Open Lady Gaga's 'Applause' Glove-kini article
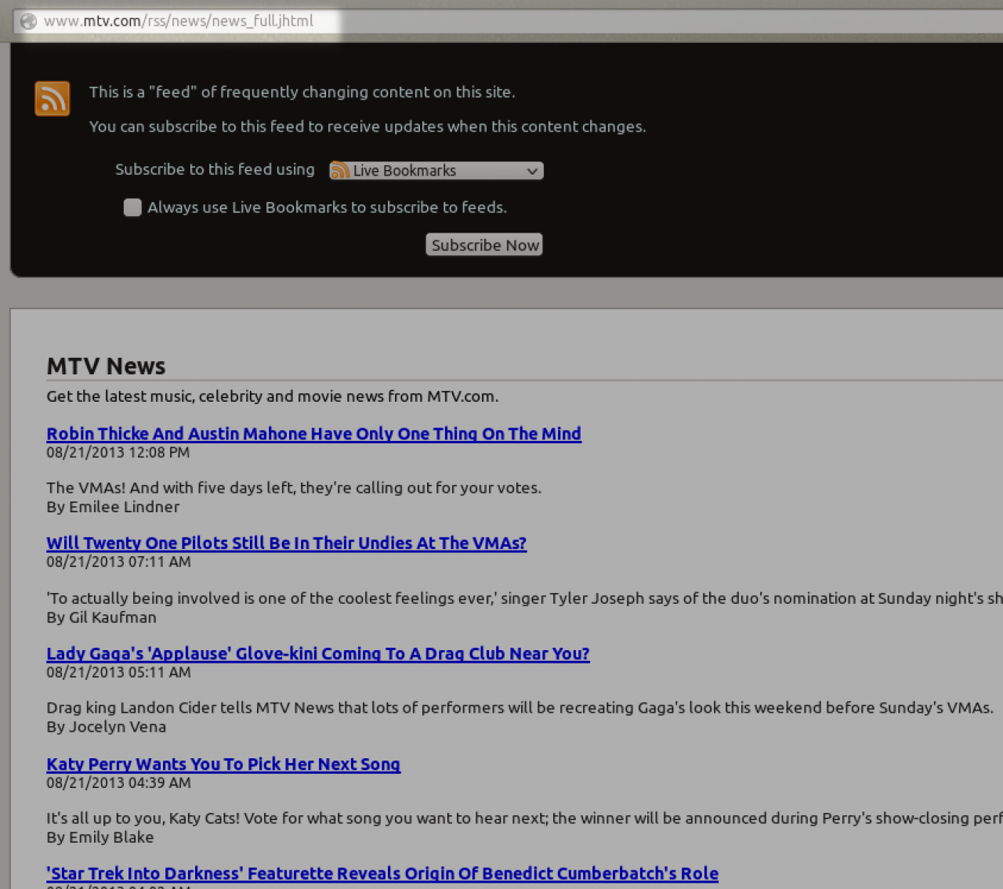Screen dimensions: 1003x889 (317, 654)
